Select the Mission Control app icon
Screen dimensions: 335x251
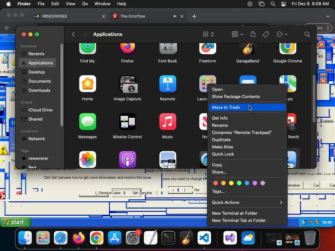tap(127, 122)
